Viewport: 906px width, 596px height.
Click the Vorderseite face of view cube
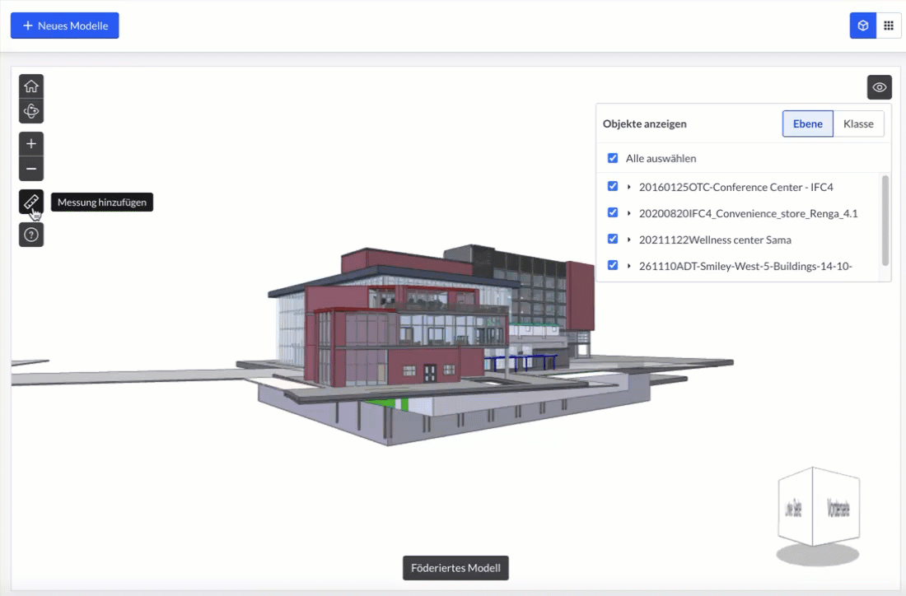(x=838, y=508)
